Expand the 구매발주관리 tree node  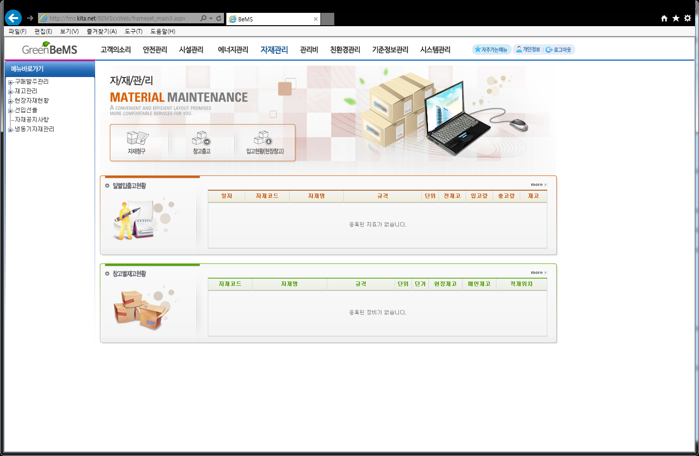(x=10, y=82)
